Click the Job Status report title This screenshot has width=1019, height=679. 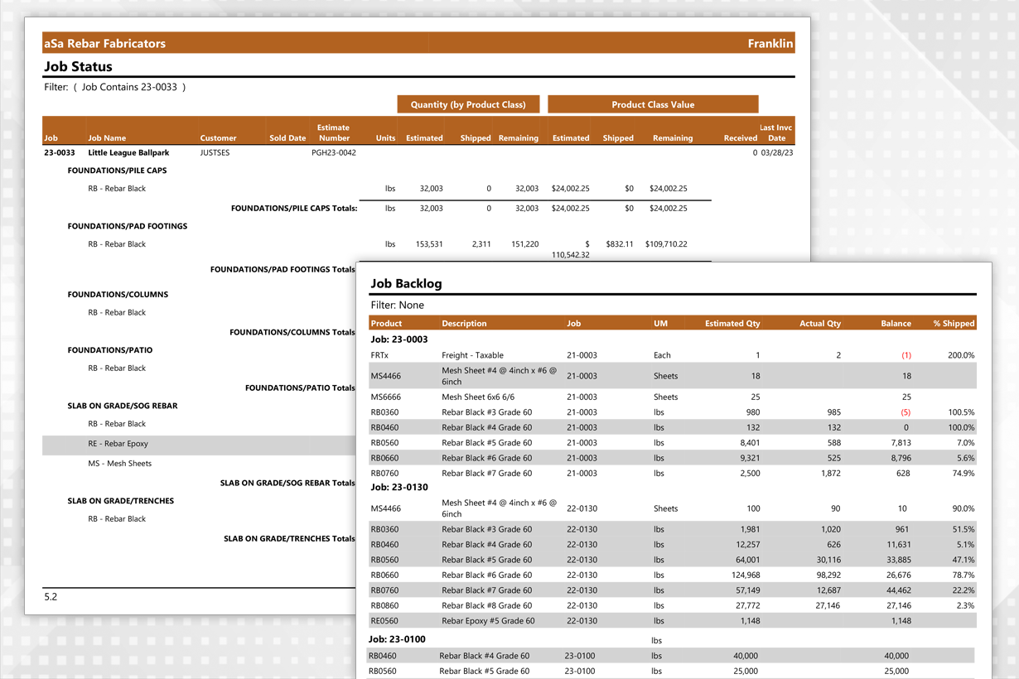click(78, 67)
